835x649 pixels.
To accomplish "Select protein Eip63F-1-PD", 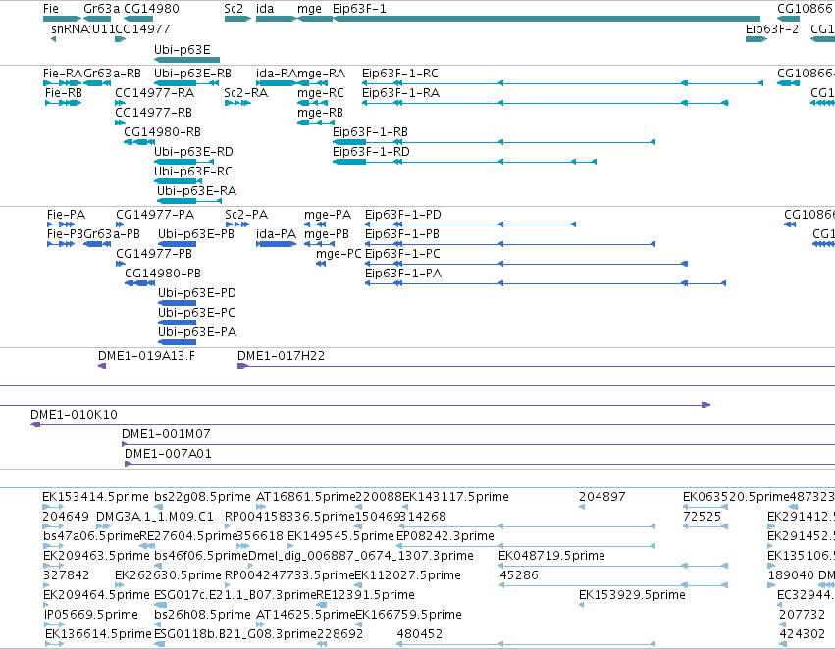I will click(470, 225).
